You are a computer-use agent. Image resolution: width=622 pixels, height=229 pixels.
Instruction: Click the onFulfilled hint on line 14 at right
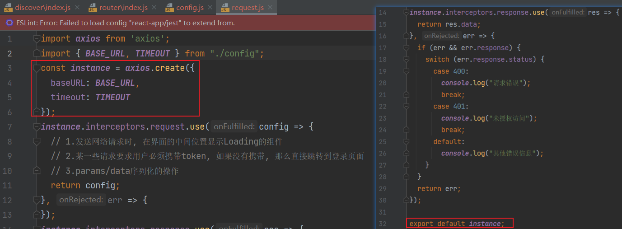[567, 13]
